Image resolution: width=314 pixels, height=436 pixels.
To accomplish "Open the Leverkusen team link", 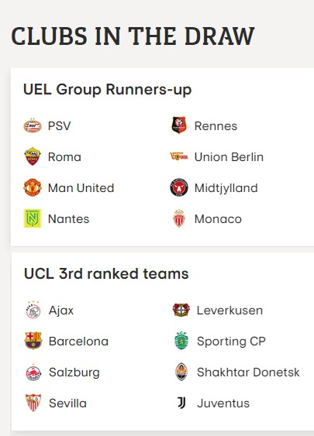I will tap(229, 311).
